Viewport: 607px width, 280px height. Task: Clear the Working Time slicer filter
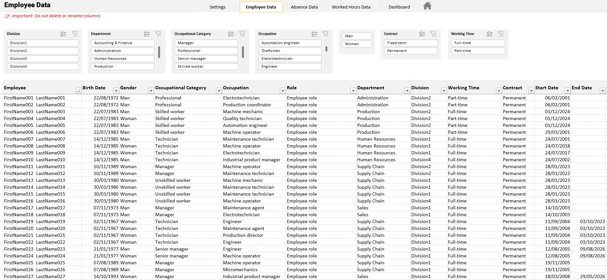(x=501, y=34)
